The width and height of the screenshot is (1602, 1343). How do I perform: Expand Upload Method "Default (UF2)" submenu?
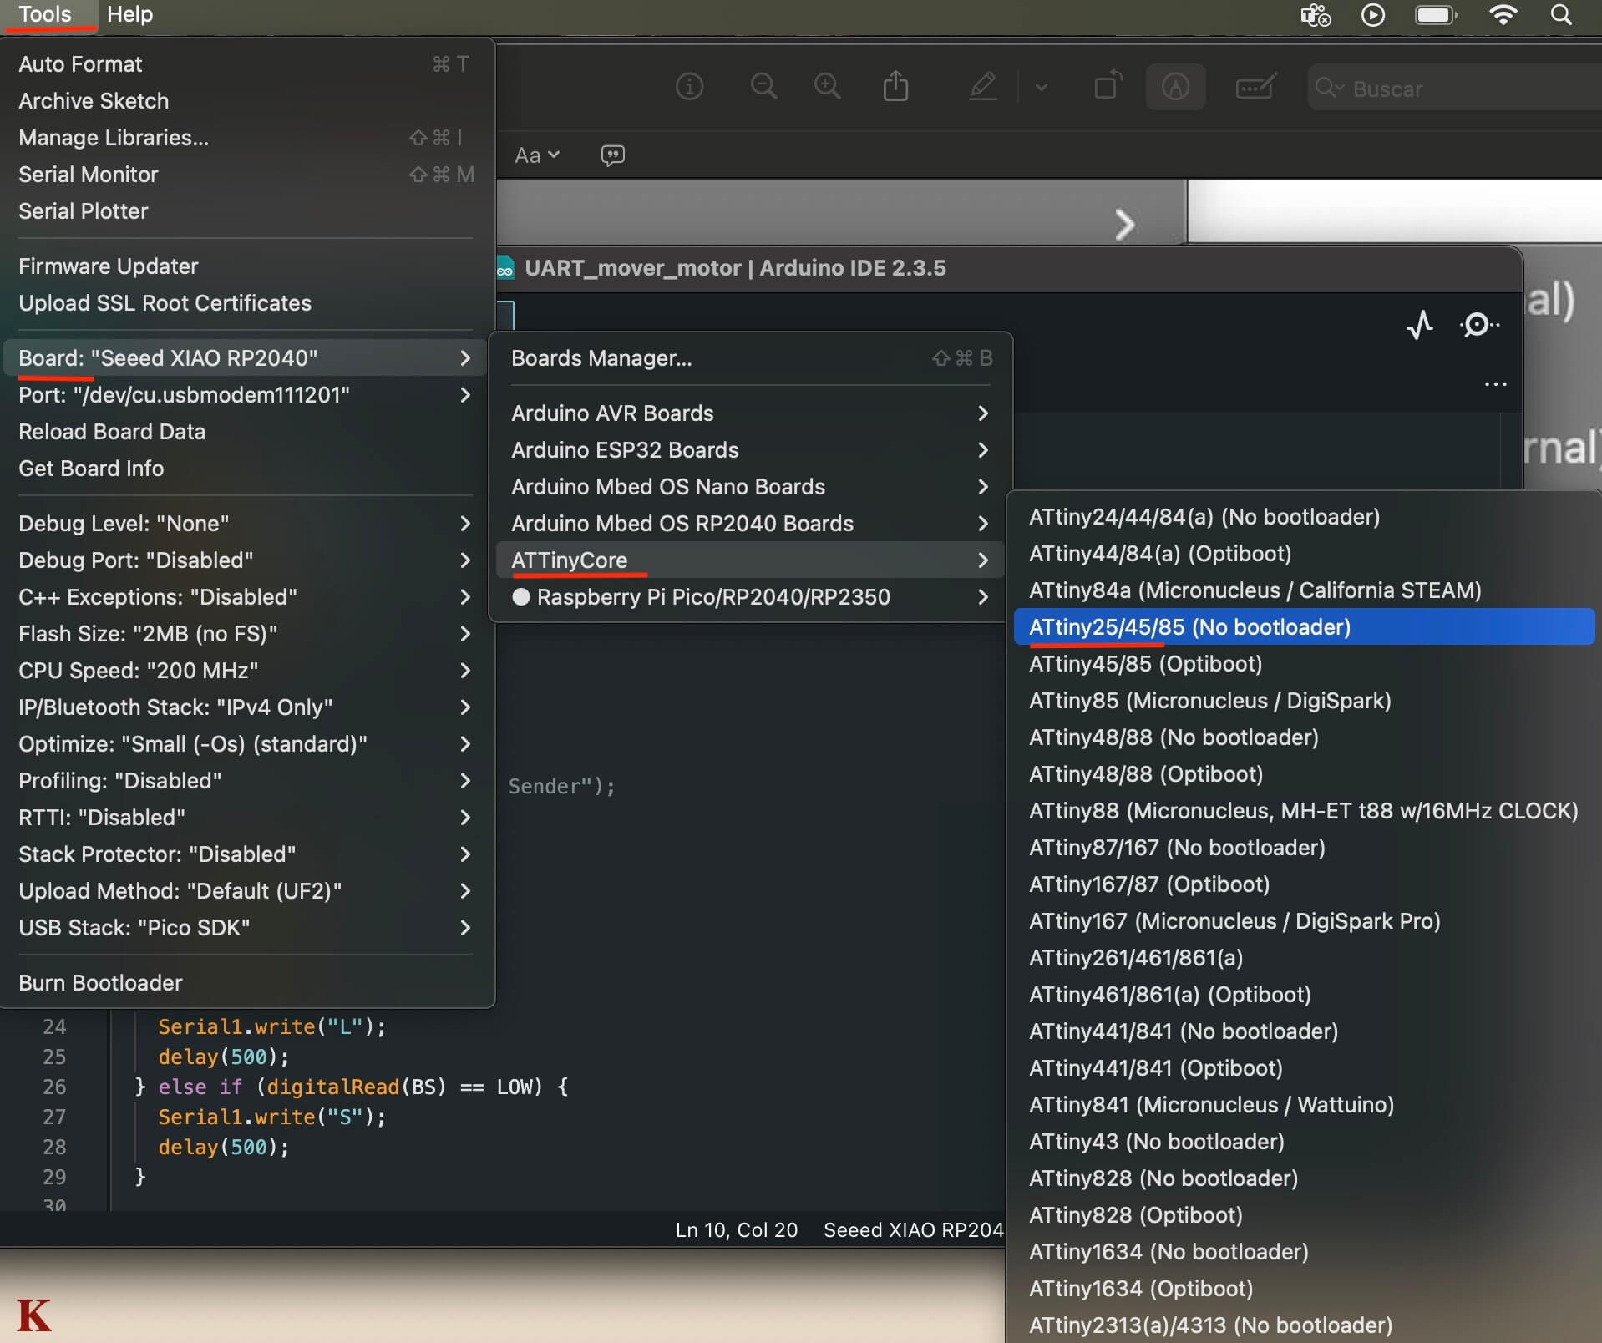coord(247,891)
